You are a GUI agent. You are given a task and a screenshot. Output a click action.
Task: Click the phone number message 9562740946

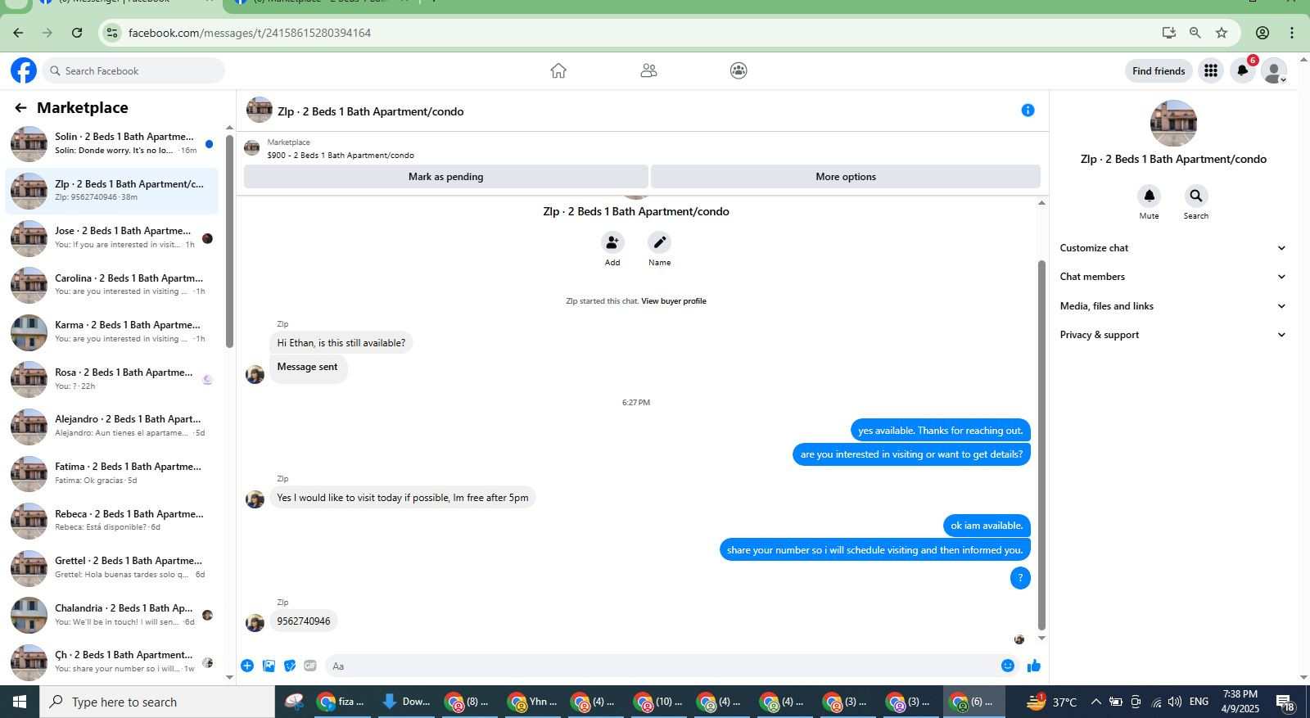[x=304, y=621]
